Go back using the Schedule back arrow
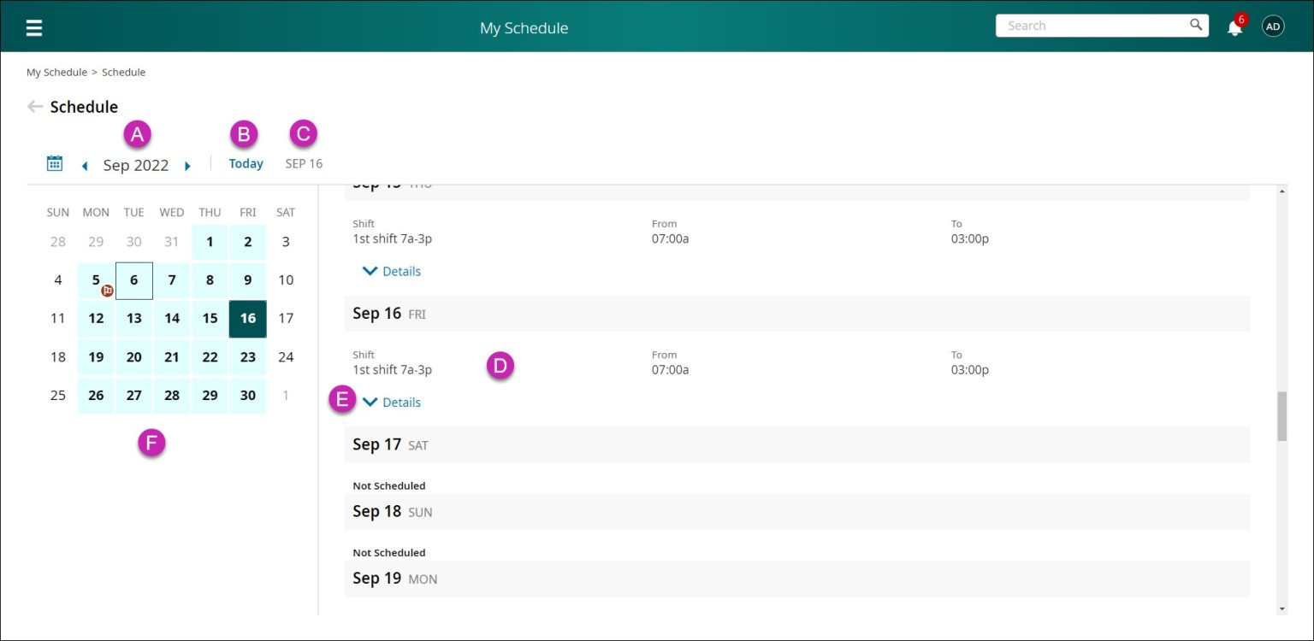 [33, 106]
